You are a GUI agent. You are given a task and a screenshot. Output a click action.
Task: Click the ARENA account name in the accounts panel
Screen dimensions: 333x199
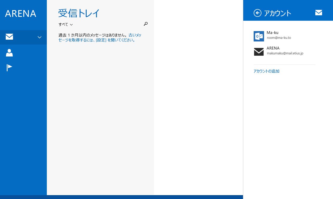point(273,48)
